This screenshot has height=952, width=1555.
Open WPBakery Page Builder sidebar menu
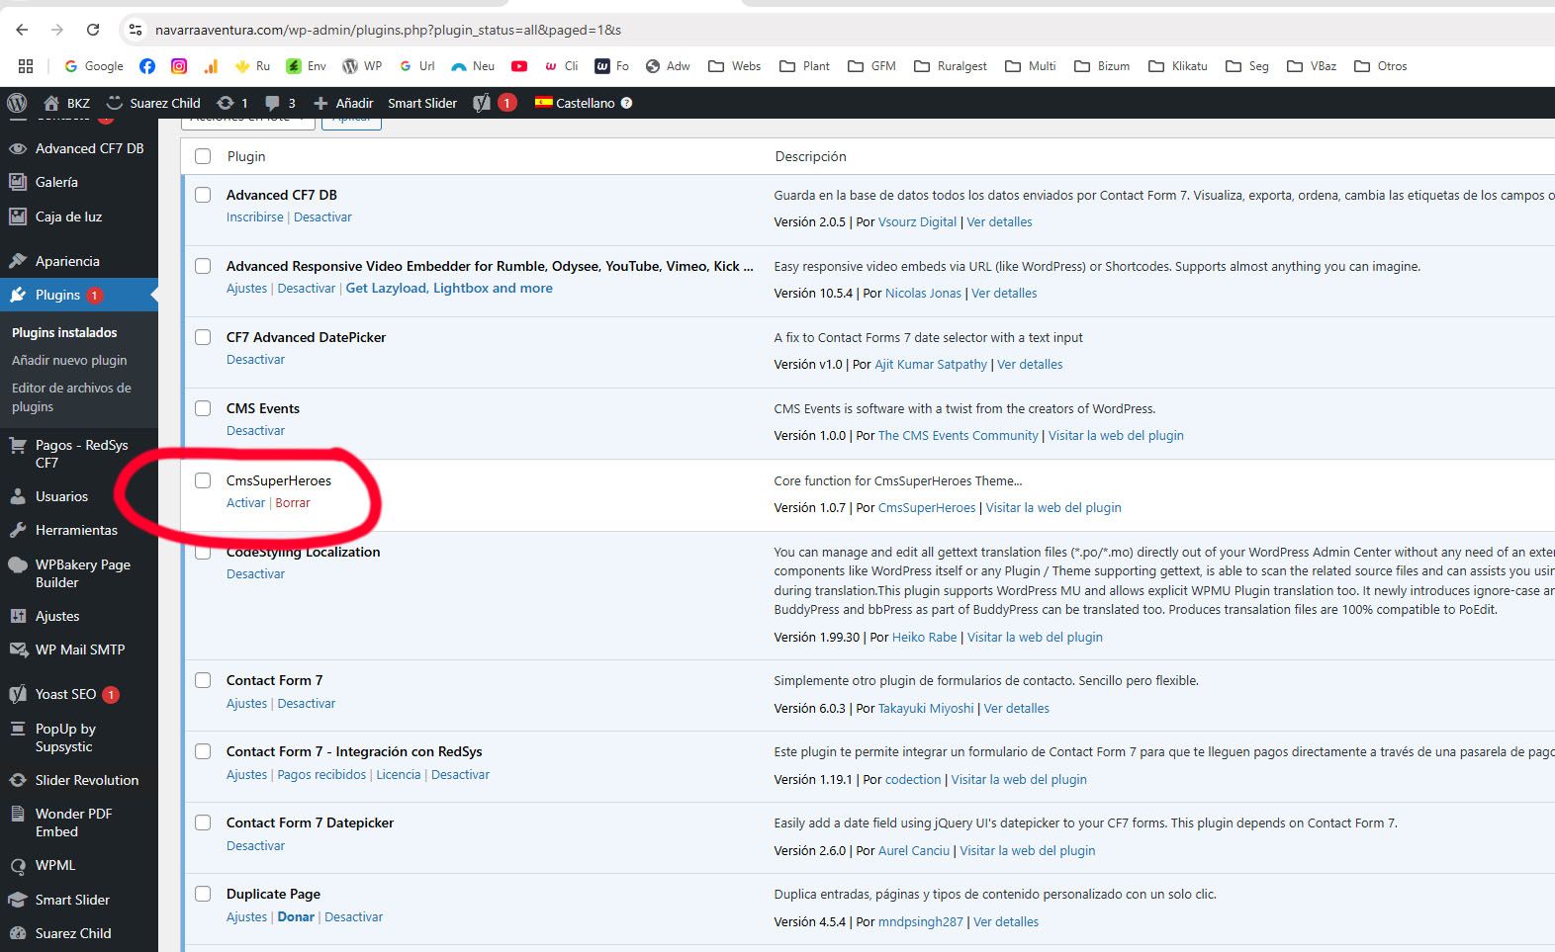pos(79,573)
